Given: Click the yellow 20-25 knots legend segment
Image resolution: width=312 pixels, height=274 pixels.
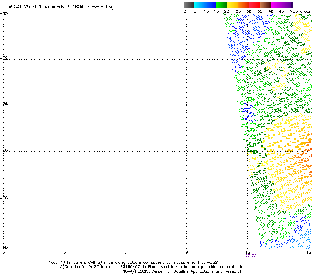Looking at the screenshot, I should pyautogui.click(x=233, y=5).
